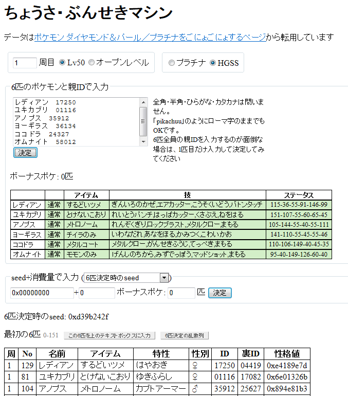Click the オムナイト cell in the green table
The height and width of the screenshot is (396, 348).
28,255
